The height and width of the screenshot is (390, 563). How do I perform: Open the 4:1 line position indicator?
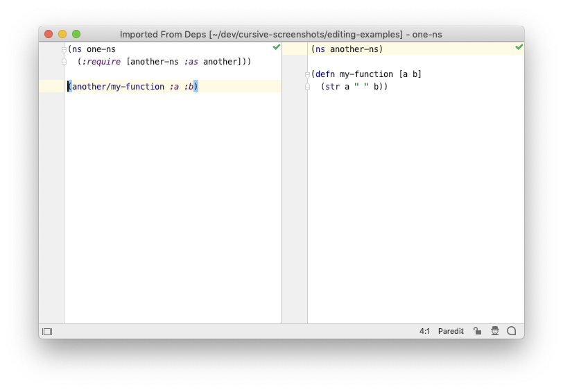coord(424,331)
